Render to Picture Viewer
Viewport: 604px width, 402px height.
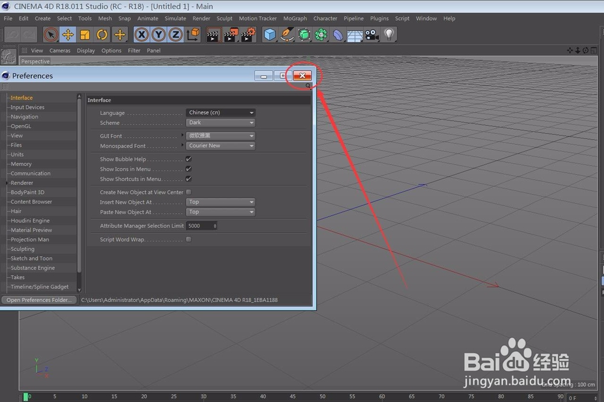coord(231,34)
